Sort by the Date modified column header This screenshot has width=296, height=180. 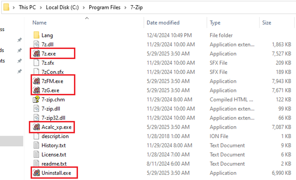point(163,23)
